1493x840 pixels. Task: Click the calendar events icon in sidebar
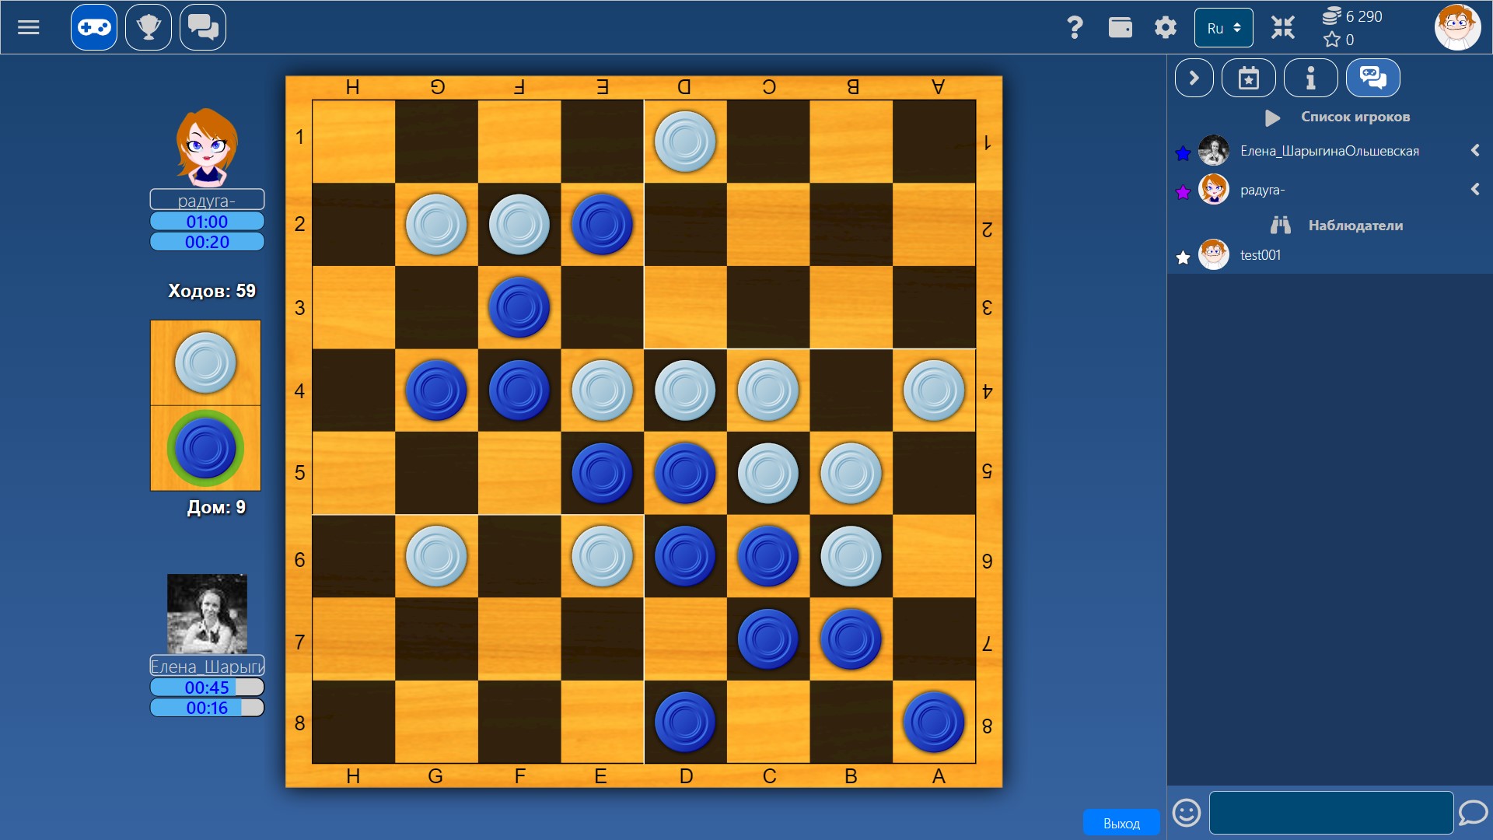[x=1249, y=78]
